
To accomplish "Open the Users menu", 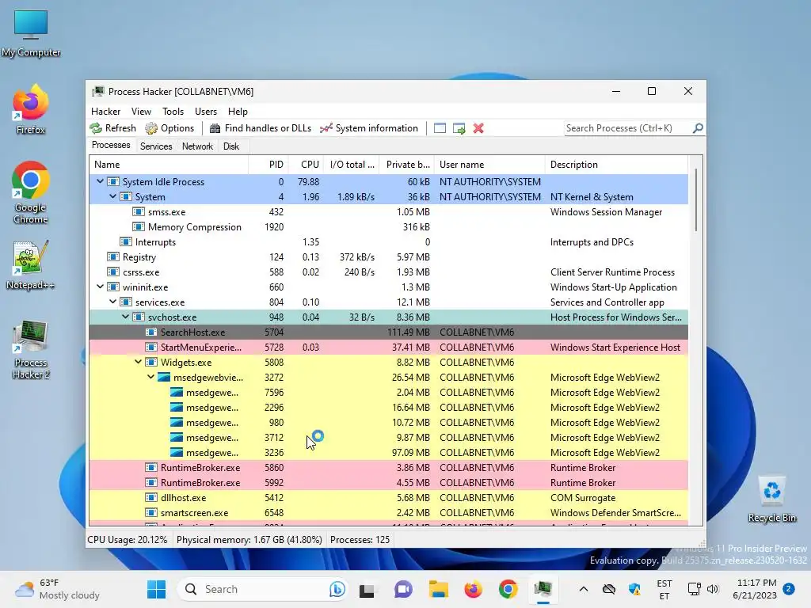I will click(x=206, y=112).
